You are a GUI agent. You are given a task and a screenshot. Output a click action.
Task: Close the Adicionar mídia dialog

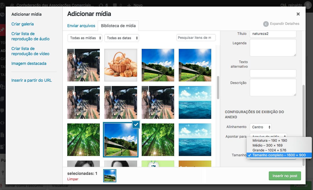(x=298, y=14)
